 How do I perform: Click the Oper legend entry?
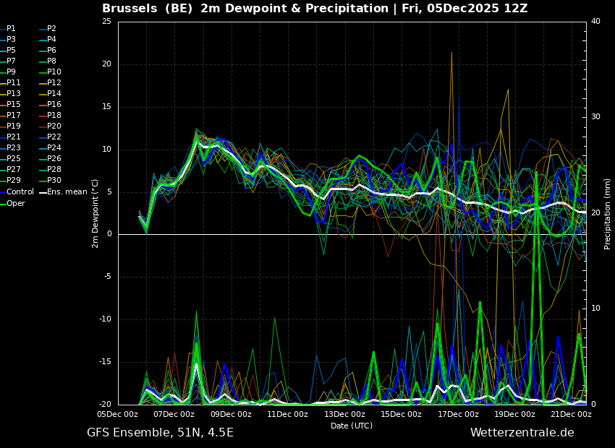16,204
